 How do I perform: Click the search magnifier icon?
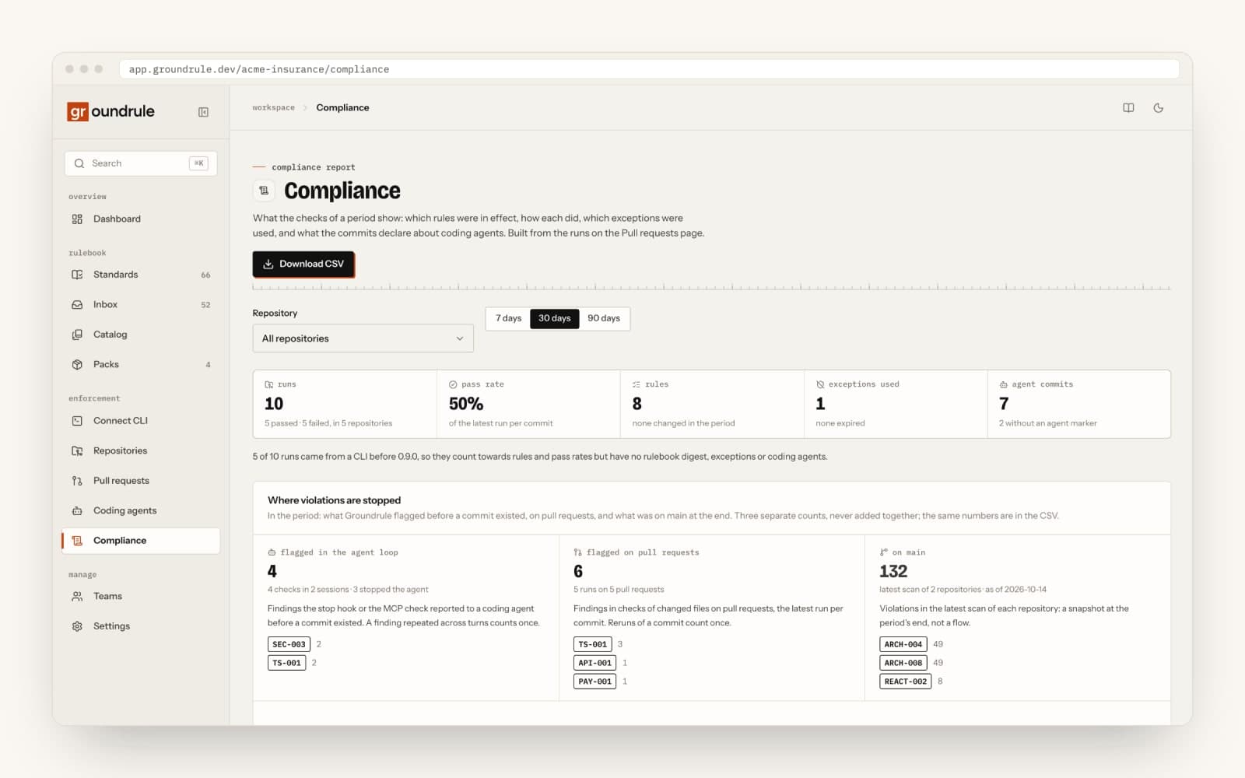(79, 163)
